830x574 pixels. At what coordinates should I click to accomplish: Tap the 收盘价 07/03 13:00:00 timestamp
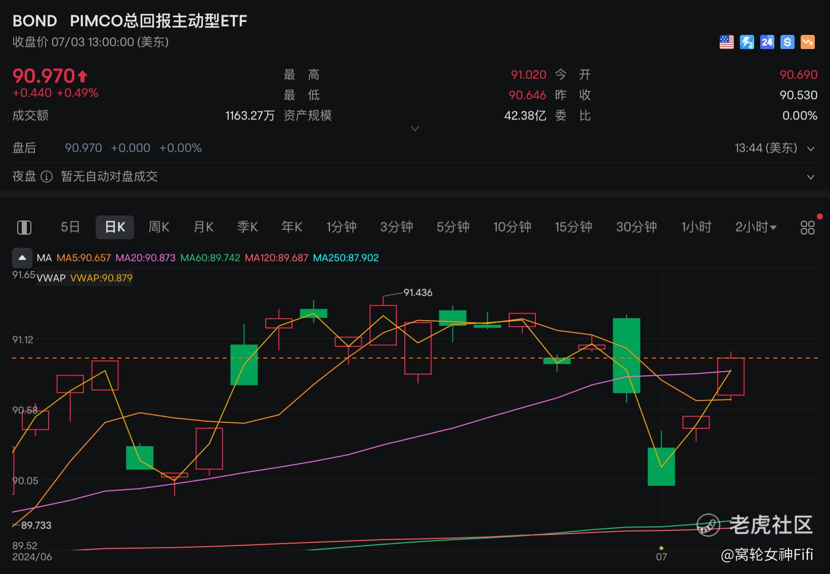point(91,42)
